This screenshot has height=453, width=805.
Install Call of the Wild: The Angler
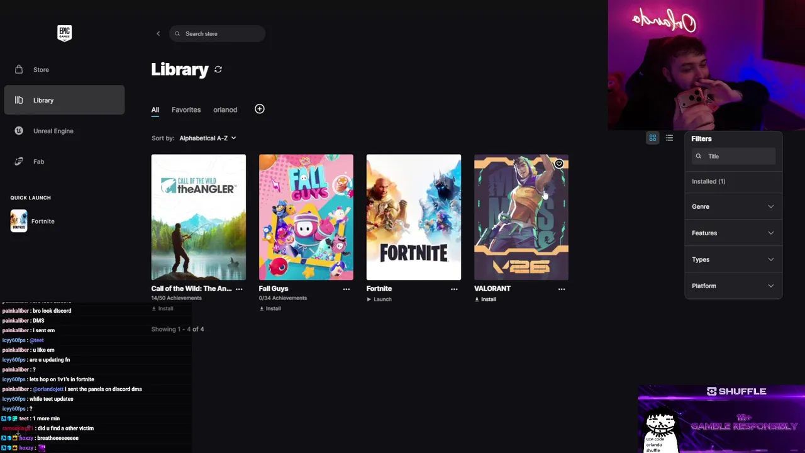pyautogui.click(x=162, y=308)
